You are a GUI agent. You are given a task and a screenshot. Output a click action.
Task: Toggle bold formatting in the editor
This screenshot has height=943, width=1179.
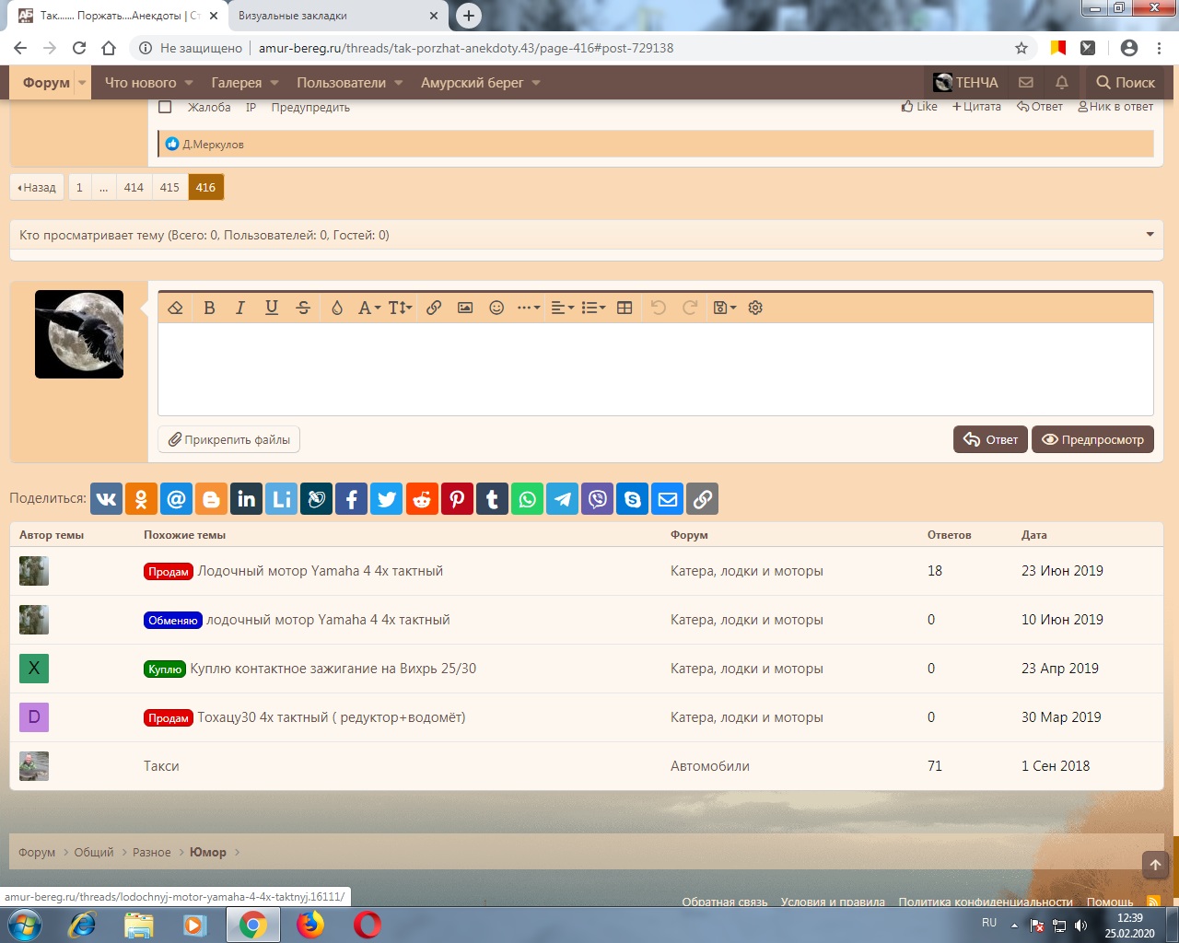click(209, 308)
